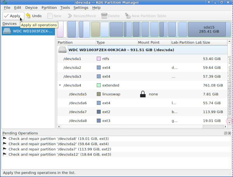Create a New Partition Table

pos(146,16)
